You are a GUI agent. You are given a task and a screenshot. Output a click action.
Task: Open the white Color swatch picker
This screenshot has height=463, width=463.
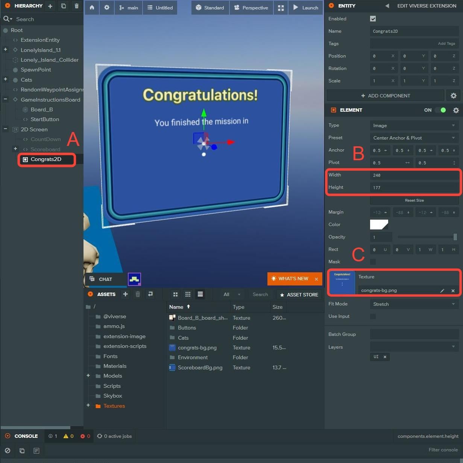(379, 225)
